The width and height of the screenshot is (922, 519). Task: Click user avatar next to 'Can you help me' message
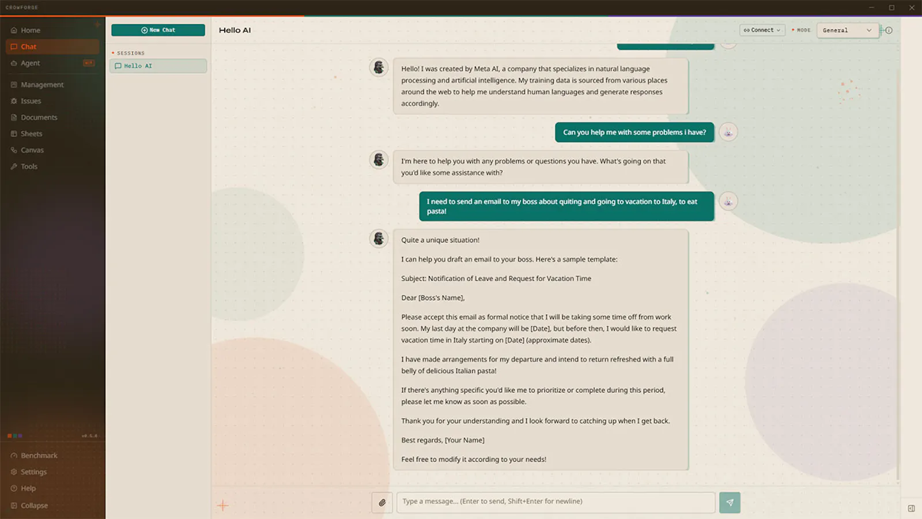728,132
